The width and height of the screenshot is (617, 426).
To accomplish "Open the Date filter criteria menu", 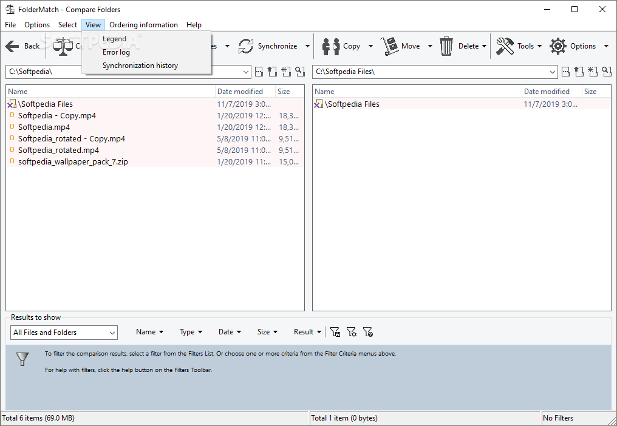I will pos(230,332).
